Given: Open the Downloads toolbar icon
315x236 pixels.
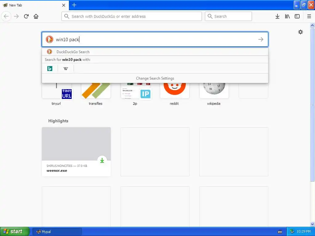Looking at the screenshot, I should pyautogui.click(x=277, y=17).
